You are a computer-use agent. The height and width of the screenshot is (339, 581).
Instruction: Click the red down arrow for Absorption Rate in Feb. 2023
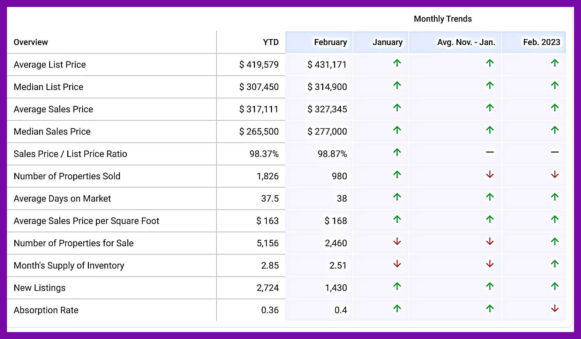point(554,309)
